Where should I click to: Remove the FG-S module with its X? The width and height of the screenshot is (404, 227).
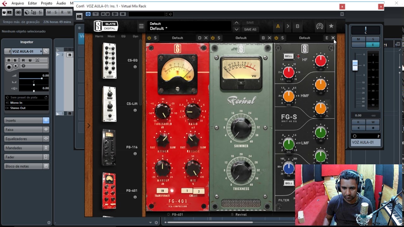[x=333, y=38]
